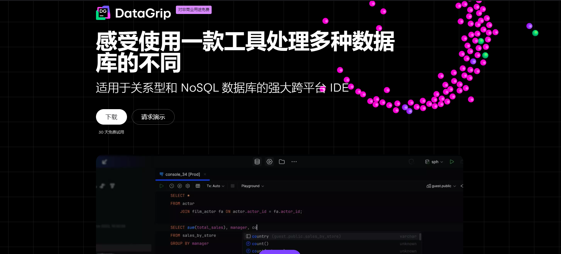The height and width of the screenshot is (254, 561).
Task: Click the shield icon left of sph
Action: pyautogui.click(x=411, y=162)
